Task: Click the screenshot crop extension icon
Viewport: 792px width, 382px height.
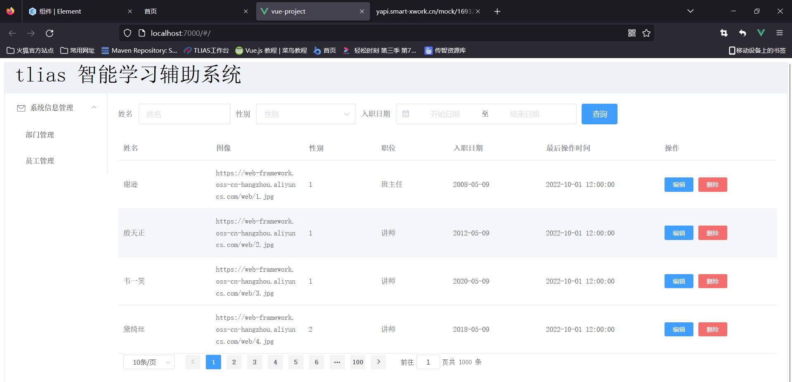Action: [x=724, y=33]
